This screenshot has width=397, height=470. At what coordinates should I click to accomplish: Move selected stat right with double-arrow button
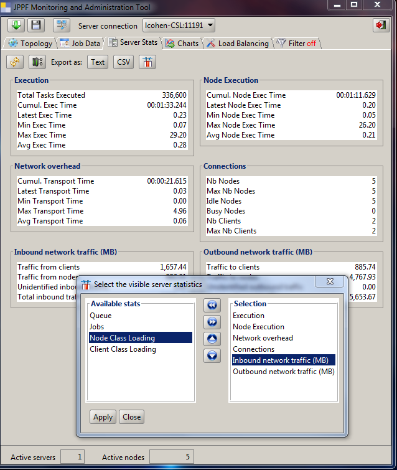pos(212,322)
